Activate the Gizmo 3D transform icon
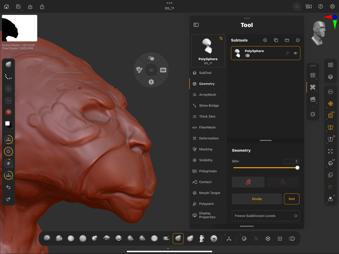Image resolution: width=339 pixels, height=254 pixels. pos(331,104)
